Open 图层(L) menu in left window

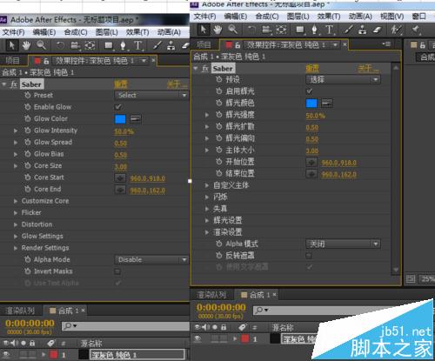point(107,32)
